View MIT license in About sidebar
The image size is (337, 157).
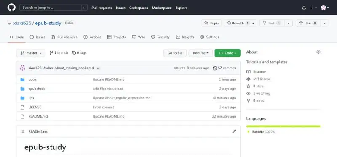[x=259, y=79]
